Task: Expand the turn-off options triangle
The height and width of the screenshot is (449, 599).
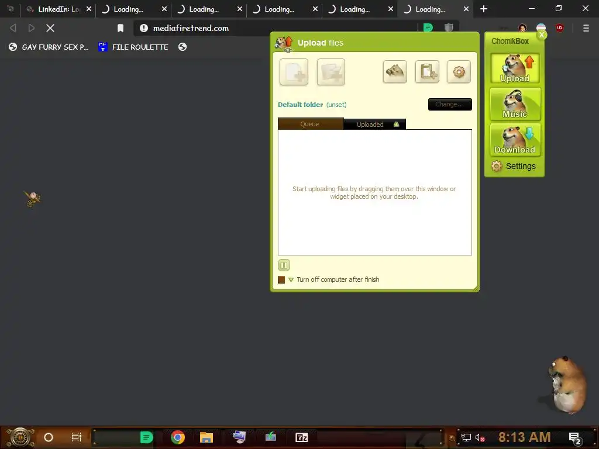Action: click(x=291, y=280)
